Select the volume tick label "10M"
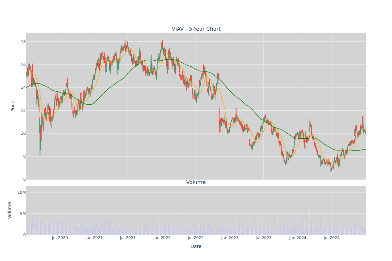This screenshot has height=261, width=392. click(22, 192)
